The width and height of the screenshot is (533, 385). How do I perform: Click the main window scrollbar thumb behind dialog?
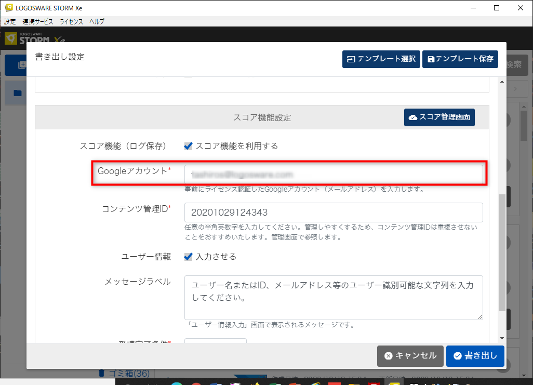(x=524, y=126)
